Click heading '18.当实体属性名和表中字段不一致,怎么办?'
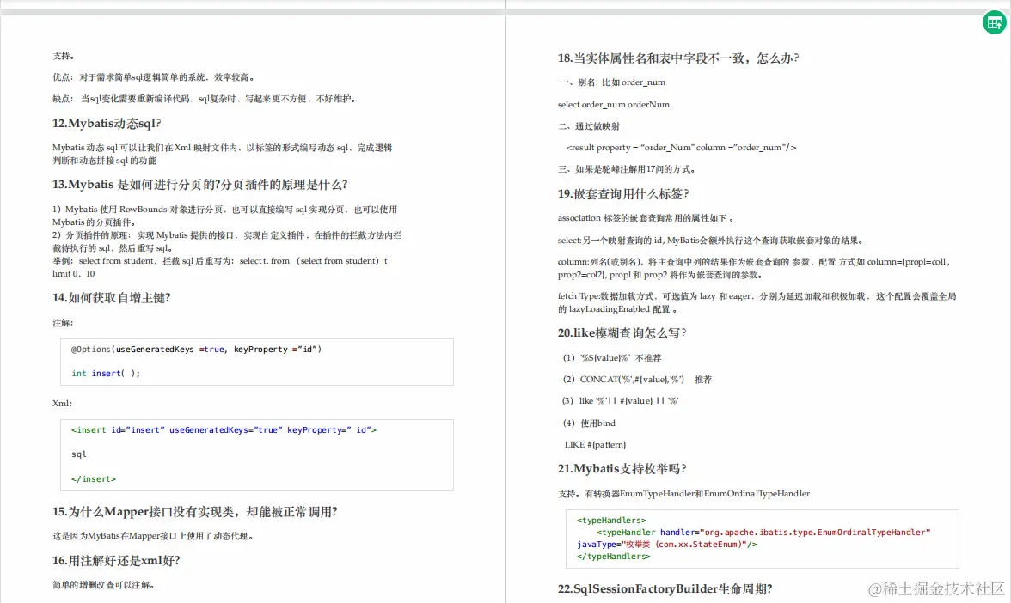 coord(678,58)
